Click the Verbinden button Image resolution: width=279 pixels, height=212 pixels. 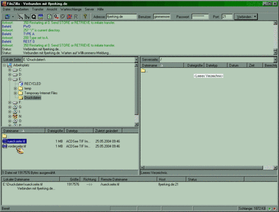coord(244,17)
